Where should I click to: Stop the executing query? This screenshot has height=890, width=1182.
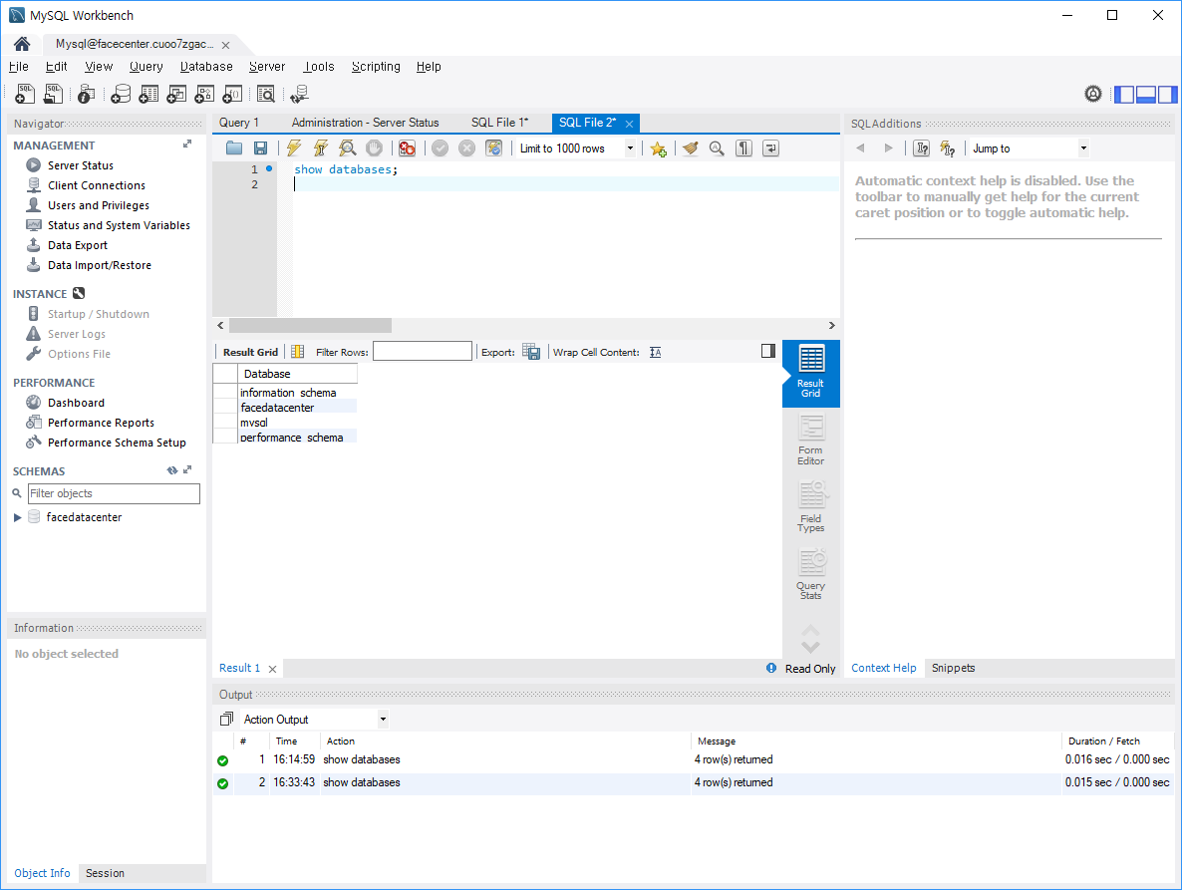point(374,148)
